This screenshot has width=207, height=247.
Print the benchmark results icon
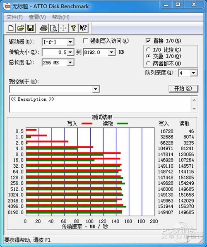click(43, 28)
